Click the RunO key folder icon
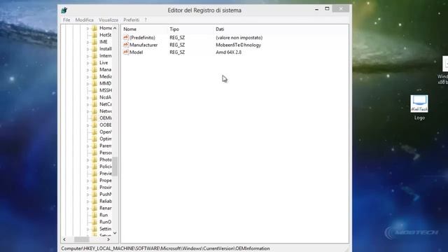The image size is (448, 252). coord(94,222)
